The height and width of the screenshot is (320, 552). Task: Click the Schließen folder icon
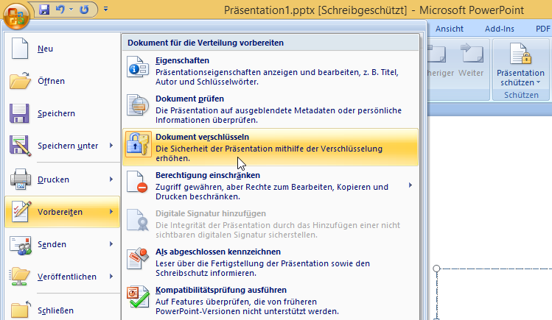[x=20, y=310]
